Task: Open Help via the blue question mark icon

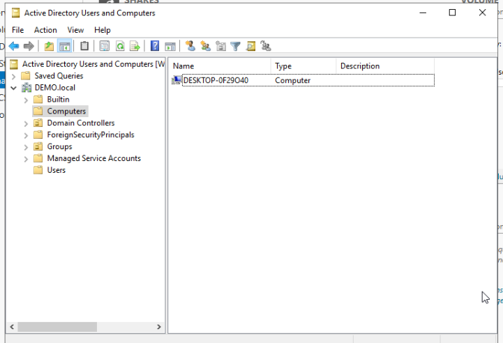Action: click(155, 47)
